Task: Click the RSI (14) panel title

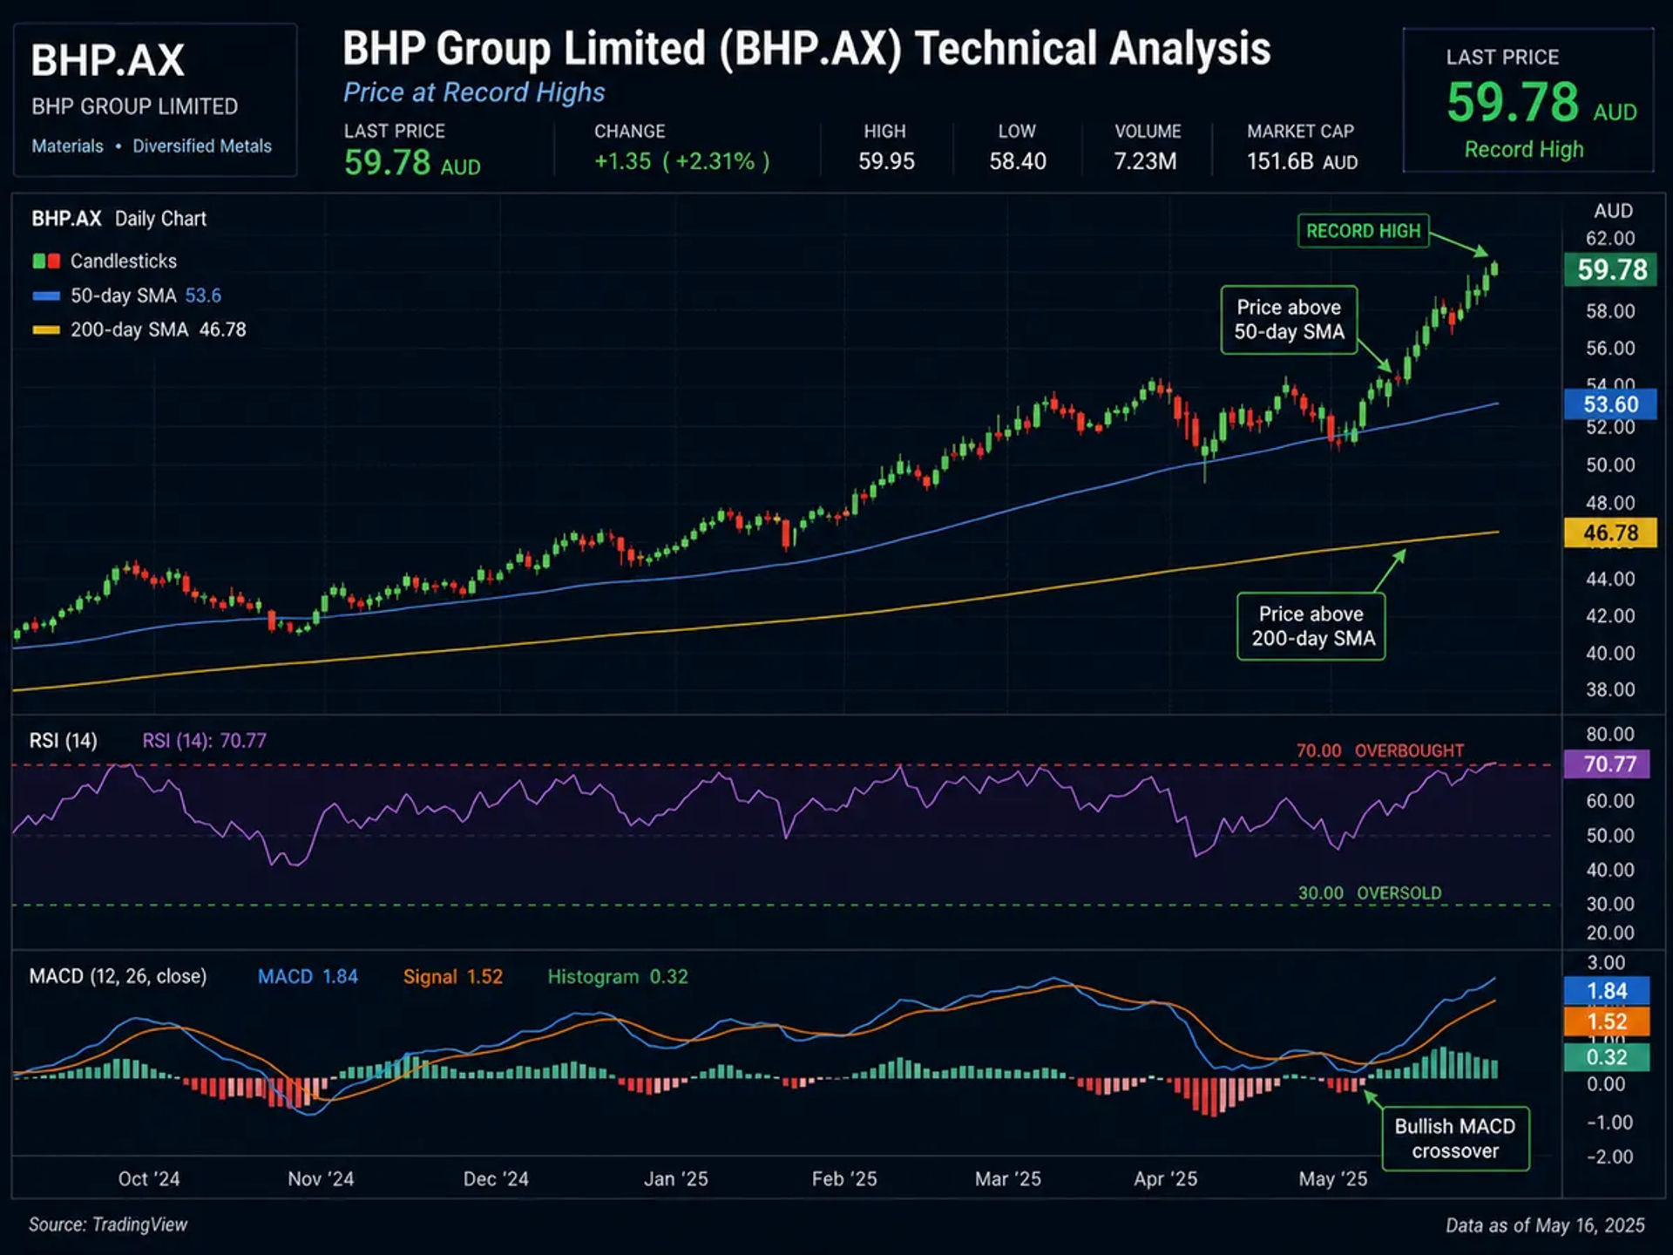Action: click(64, 741)
